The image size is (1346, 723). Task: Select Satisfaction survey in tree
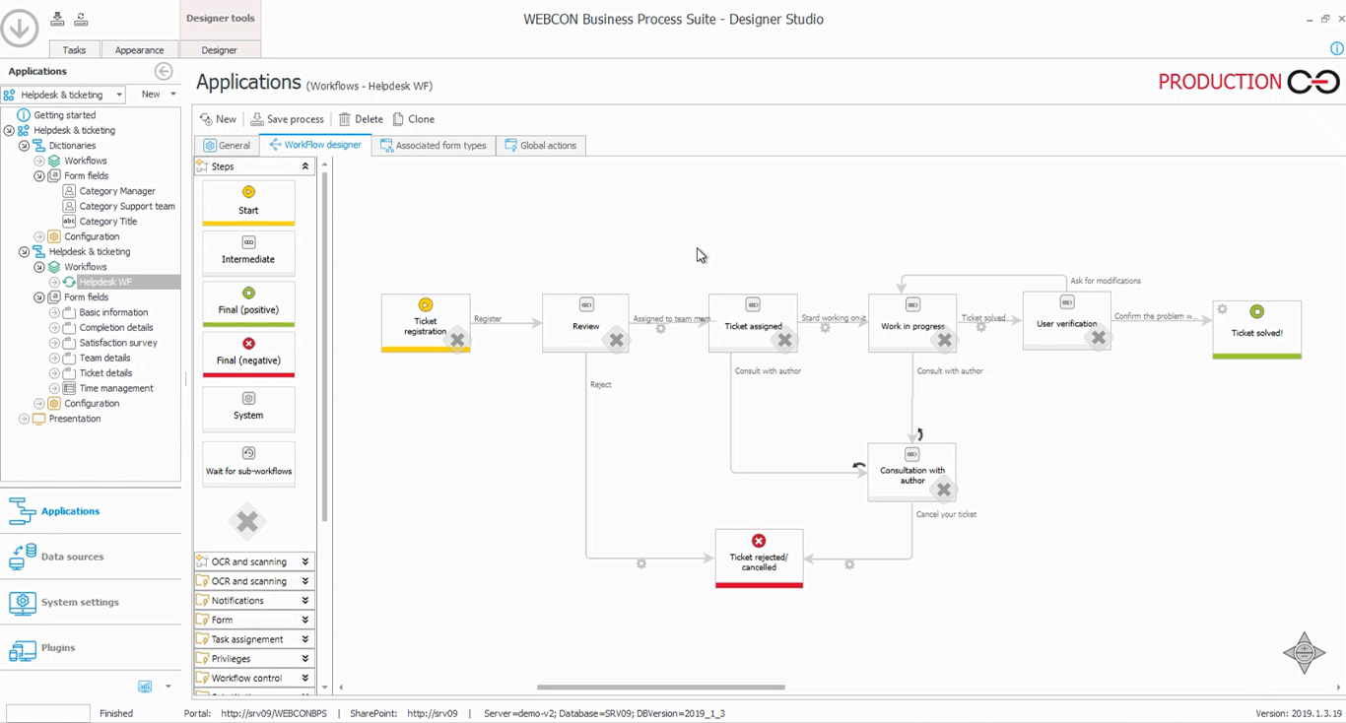tap(118, 343)
